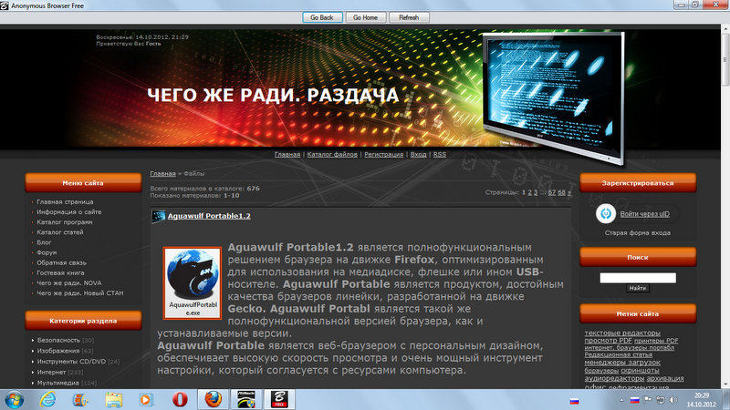The width and height of the screenshot is (730, 410).
Task: Open Гостевая книга menu item
Action: tap(60, 272)
